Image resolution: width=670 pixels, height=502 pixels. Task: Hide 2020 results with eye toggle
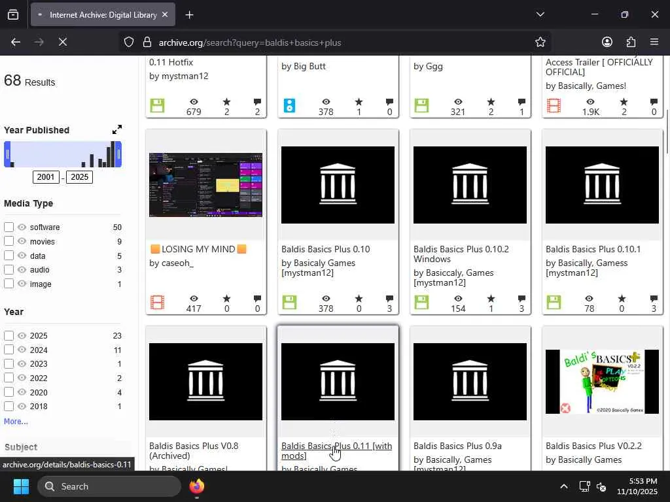pyautogui.click(x=22, y=392)
